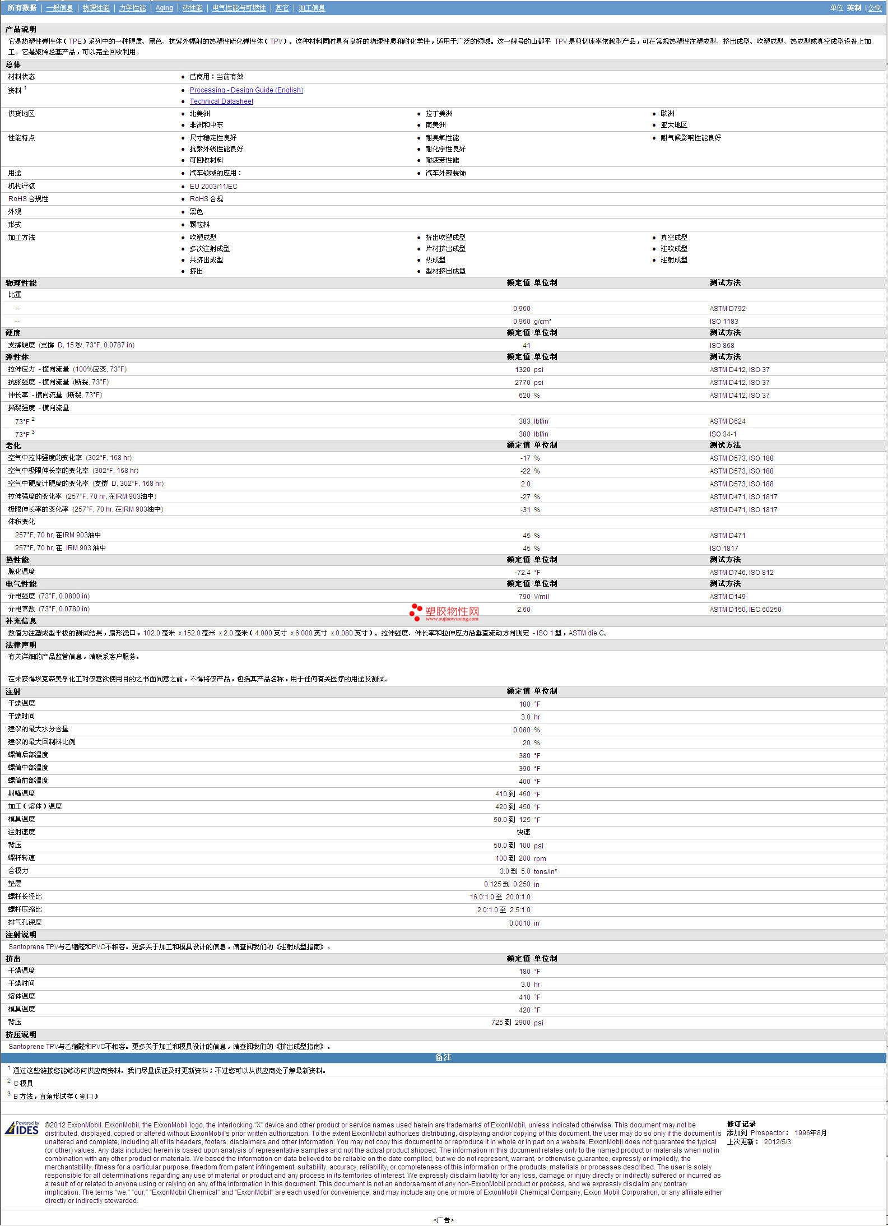
Task: Click the 快速 injection speed value
Action: pyautogui.click(x=523, y=832)
